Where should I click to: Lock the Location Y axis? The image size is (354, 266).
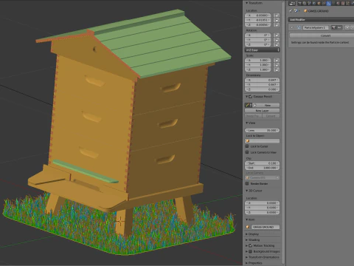coord(277,20)
